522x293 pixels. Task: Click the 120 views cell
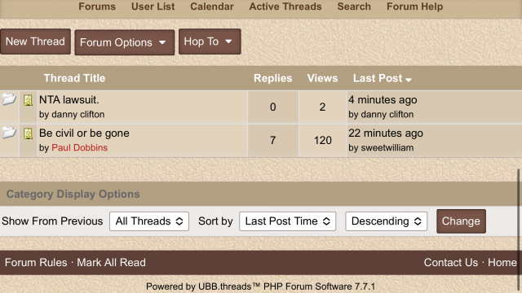point(323,141)
